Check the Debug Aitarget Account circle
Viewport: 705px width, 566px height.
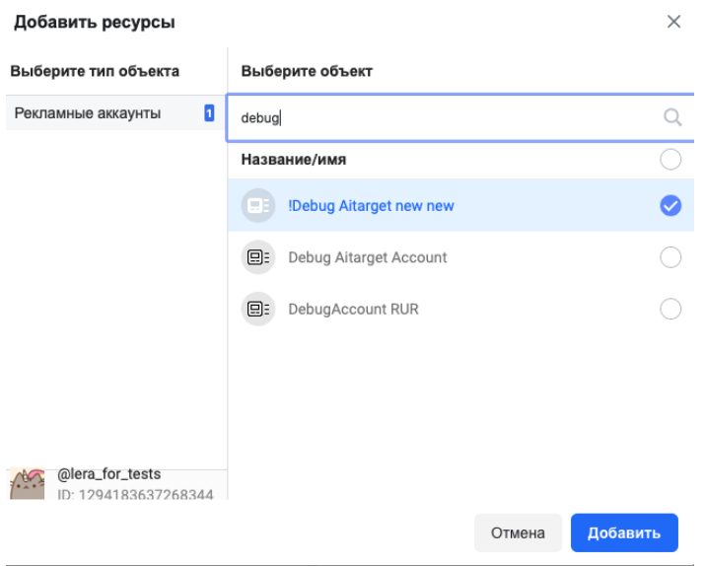[670, 257]
